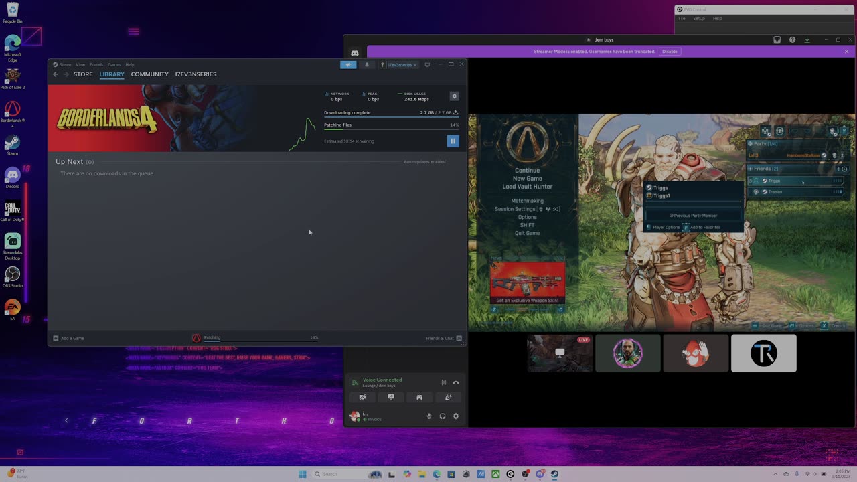Image resolution: width=857 pixels, height=482 pixels.
Task: Click Discord download apps icon
Action: coord(807,40)
